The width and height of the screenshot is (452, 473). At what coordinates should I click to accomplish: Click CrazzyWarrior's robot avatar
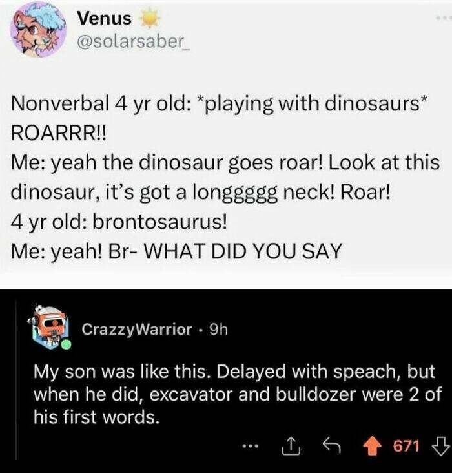coord(49,324)
